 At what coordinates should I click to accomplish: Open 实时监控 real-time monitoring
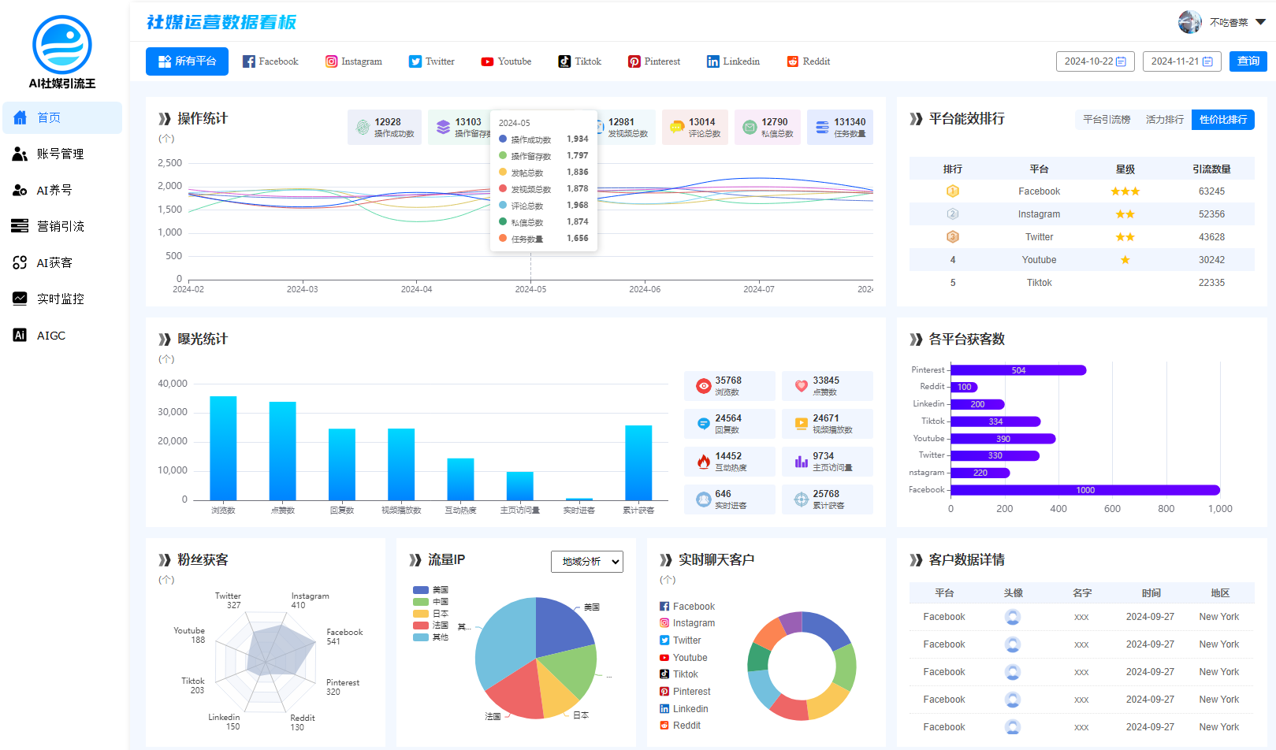(x=62, y=299)
